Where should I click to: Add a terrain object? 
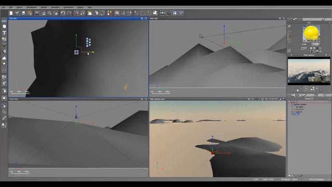(x=4, y=39)
